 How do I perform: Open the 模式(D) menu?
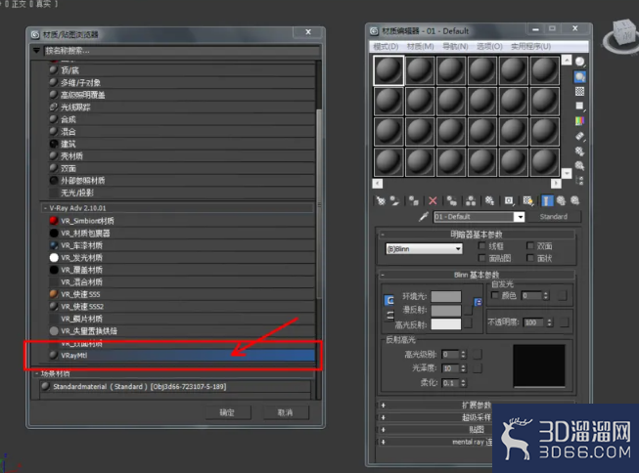[386, 46]
